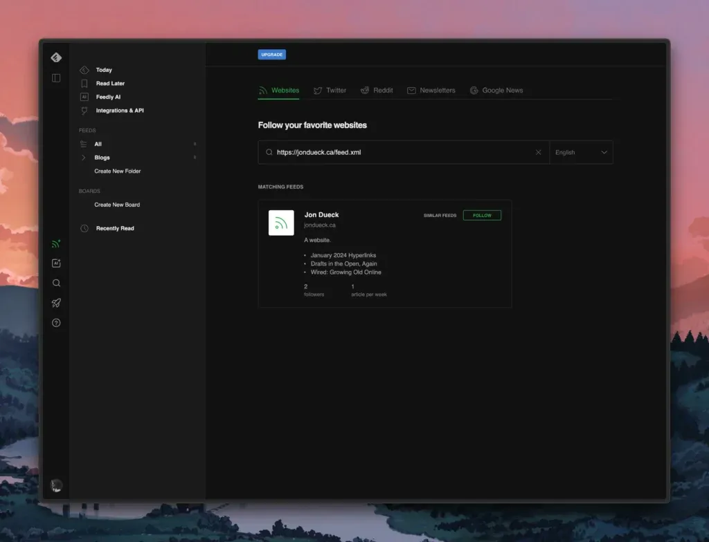Click the Feedly AI icon in sidebar
709x542 pixels.
coord(84,97)
